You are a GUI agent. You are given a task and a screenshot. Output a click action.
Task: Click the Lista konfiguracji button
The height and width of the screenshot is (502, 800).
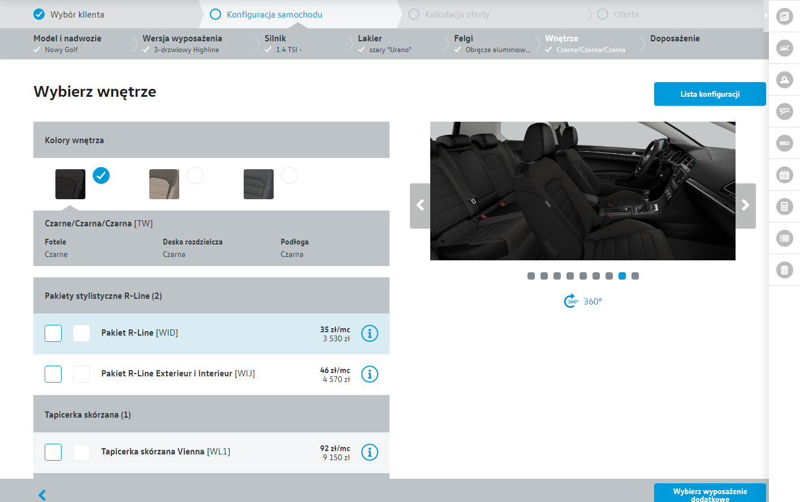click(x=710, y=94)
